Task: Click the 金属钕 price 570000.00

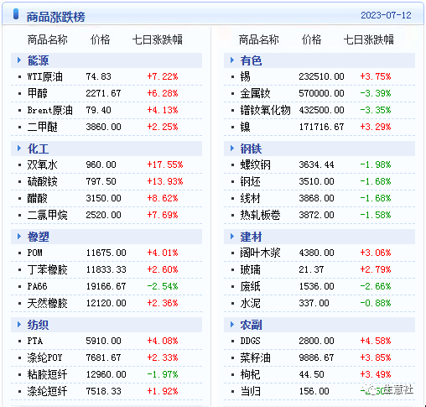Action: point(321,93)
